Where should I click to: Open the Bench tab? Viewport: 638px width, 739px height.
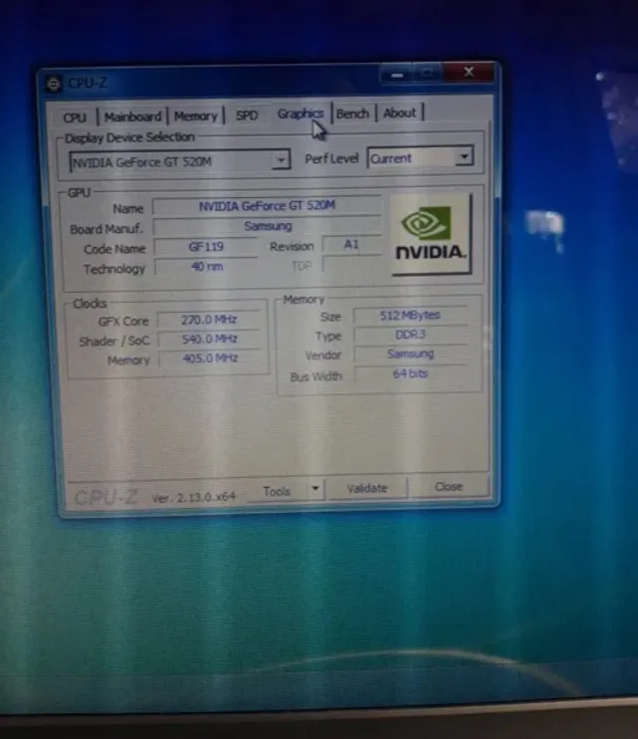[352, 114]
